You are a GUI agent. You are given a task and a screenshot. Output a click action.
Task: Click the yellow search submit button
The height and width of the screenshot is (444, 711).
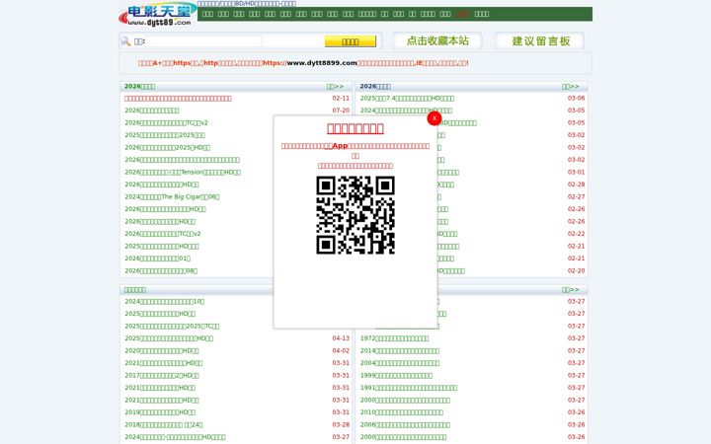(x=350, y=41)
